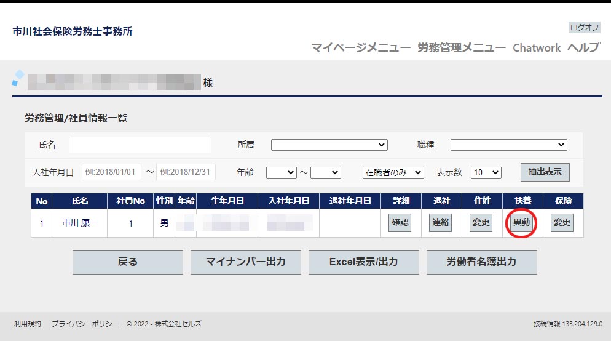Open the 職種 dropdown list

tap(508, 145)
